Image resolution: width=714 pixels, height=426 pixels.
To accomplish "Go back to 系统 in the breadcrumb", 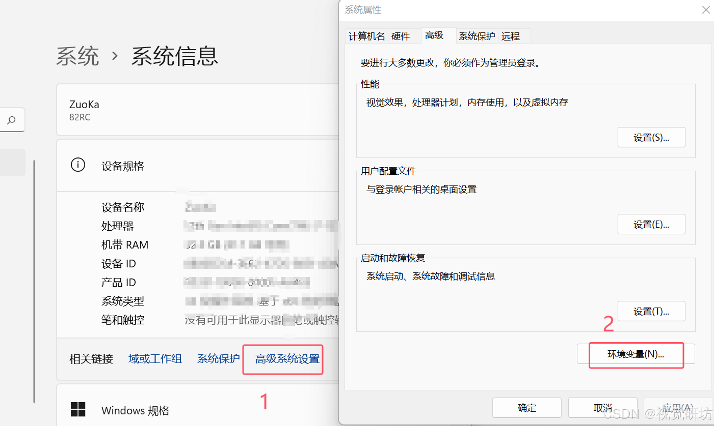I will (x=77, y=56).
